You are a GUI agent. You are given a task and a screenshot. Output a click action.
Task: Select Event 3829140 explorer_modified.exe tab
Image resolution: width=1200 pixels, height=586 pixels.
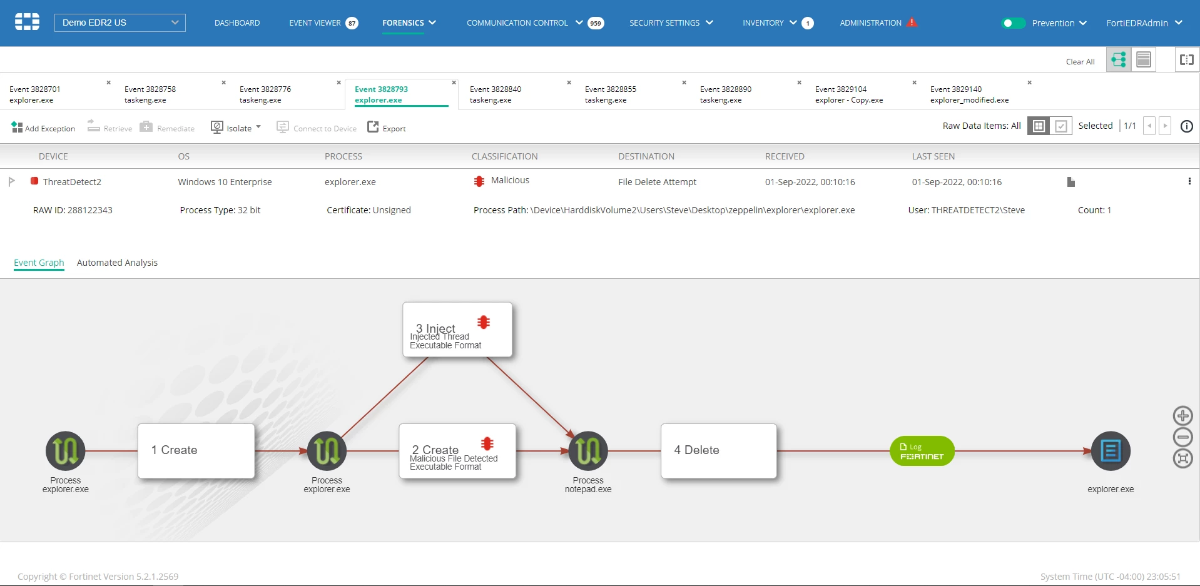point(969,94)
